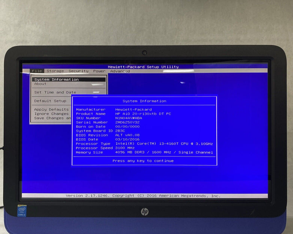Click the Memory Size label

(x=89, y=153)
